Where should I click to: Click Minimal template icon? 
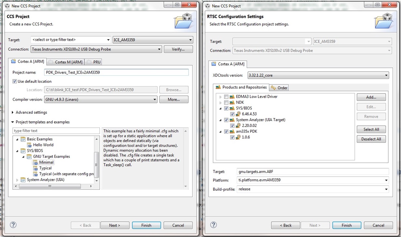click(x=36, y=162)
